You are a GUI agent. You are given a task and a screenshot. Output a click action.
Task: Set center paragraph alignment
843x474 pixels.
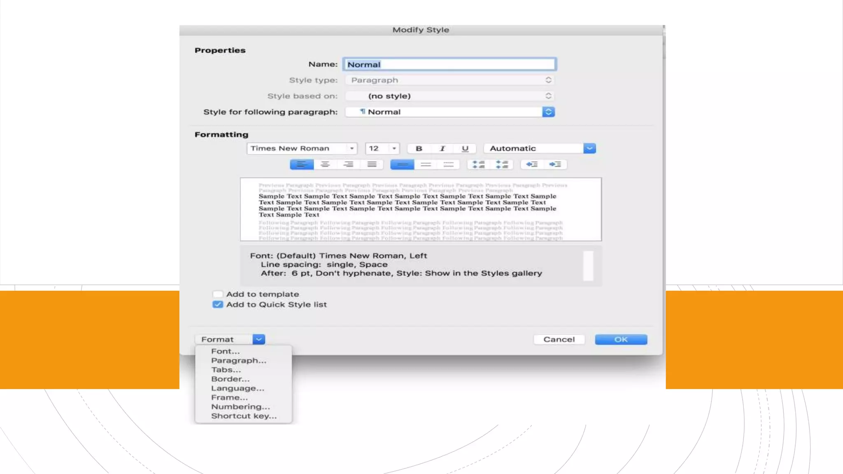325,165
